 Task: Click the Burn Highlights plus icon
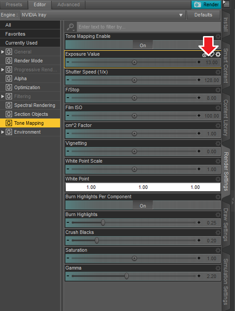coord(199,222)
